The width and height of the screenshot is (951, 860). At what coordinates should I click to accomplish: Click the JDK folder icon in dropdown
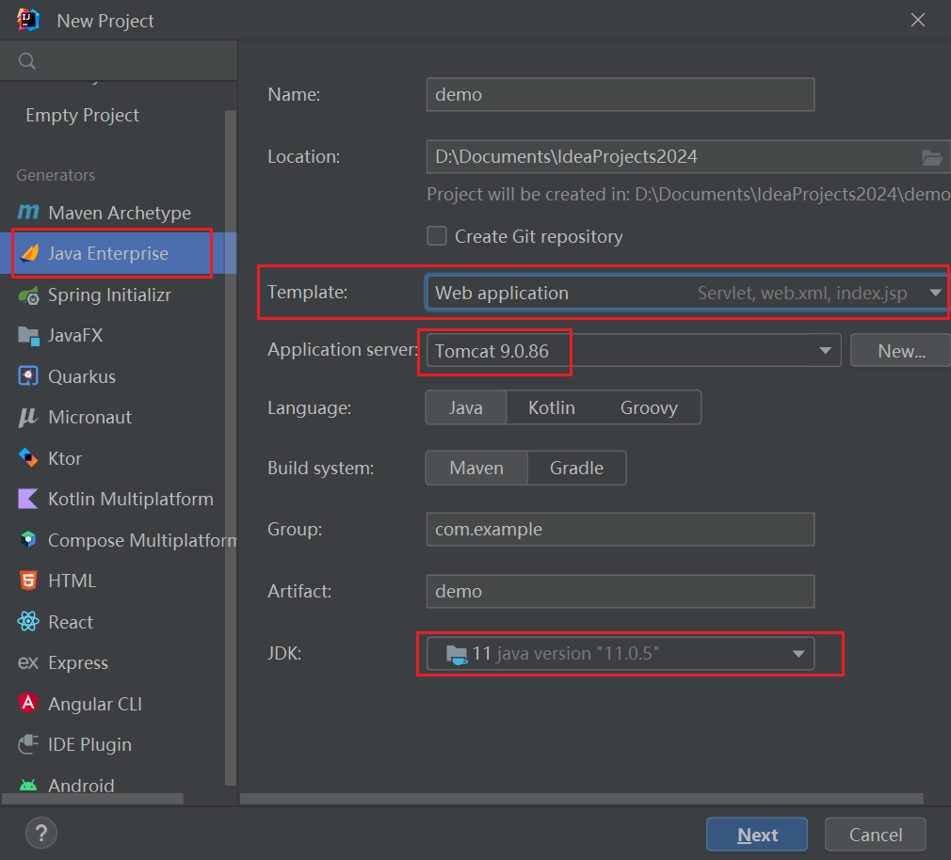(x=456, y=654)
